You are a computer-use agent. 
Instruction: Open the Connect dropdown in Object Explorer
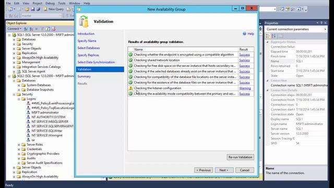click(14, 29)
